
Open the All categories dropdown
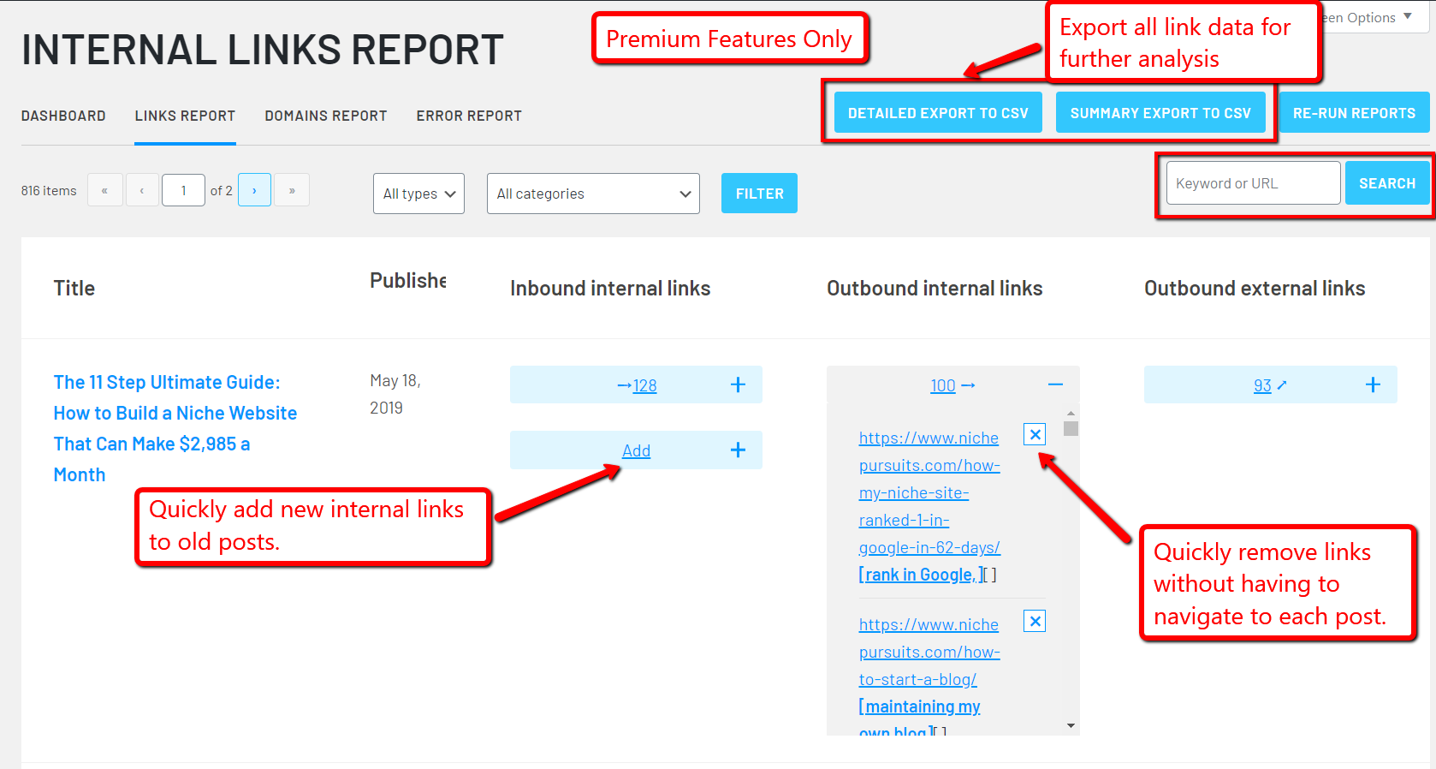pos(592,194)
